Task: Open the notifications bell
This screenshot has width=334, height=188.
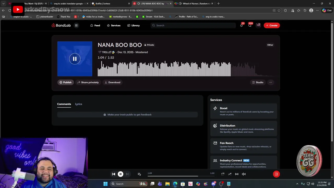Action: [x=241, y=25]
